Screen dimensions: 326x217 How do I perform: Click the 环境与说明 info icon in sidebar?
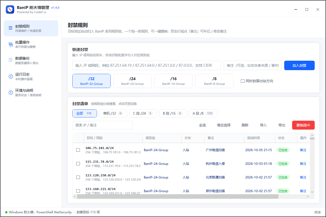click(11, 92)
